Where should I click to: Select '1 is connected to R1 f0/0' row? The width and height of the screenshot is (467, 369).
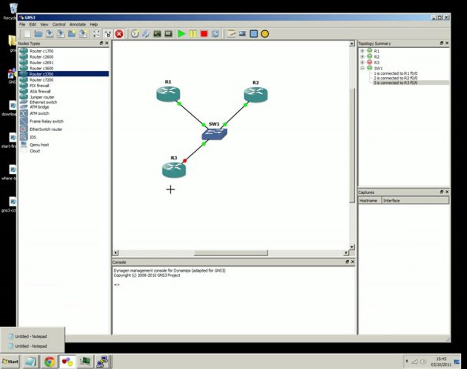click(395, 73)
